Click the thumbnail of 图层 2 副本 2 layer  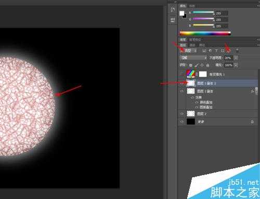(191, 83)
